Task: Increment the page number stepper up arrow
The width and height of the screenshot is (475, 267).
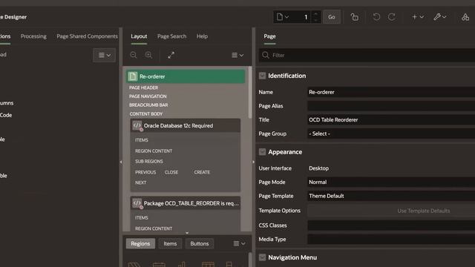Action: click(x=315, y=14)
